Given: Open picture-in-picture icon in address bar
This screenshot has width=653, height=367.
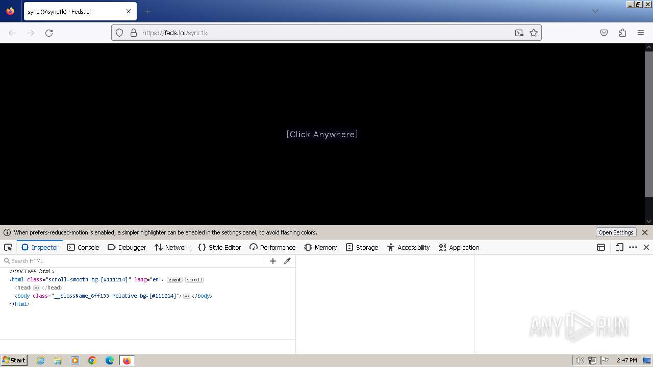Looking at the screenshot, I should coord(519,33).
